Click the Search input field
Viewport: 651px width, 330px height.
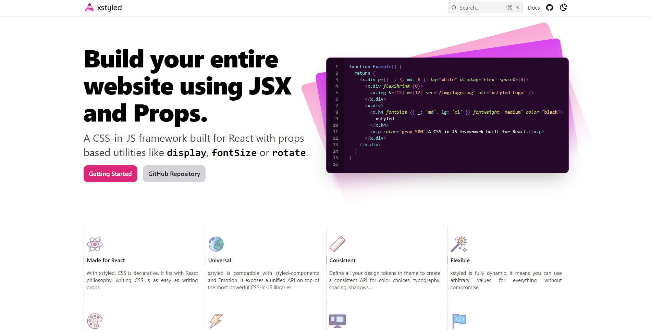click(x=481, y=8)
